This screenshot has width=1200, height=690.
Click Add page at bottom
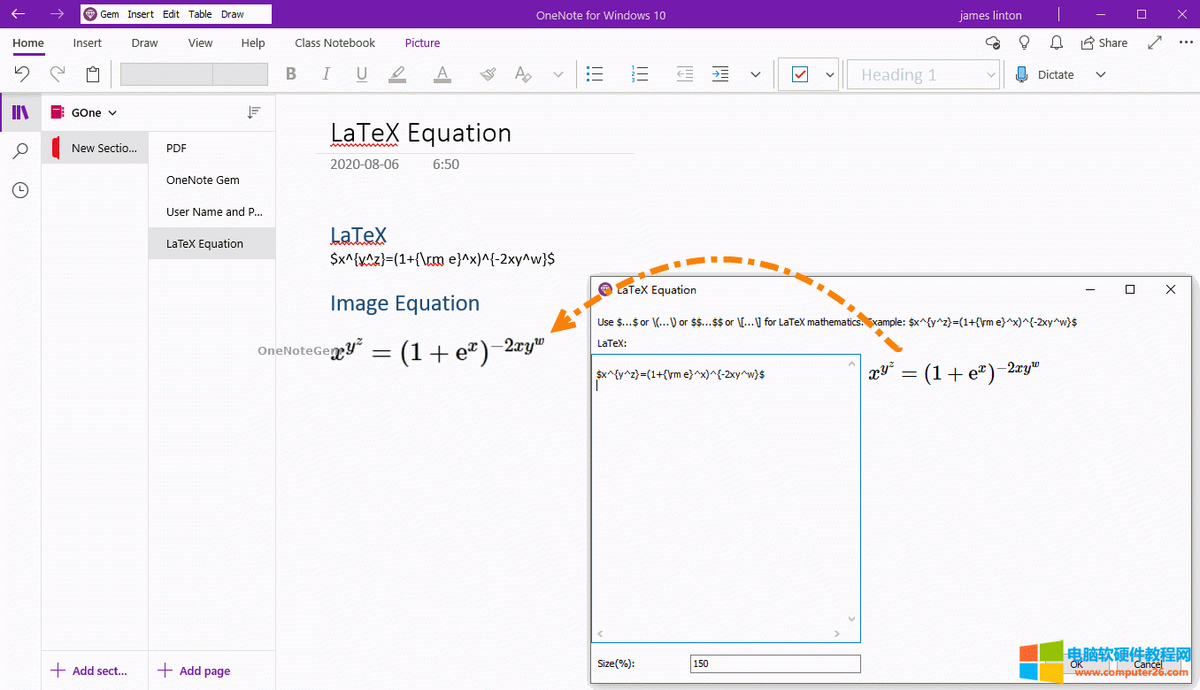click(x=195, y=671)
